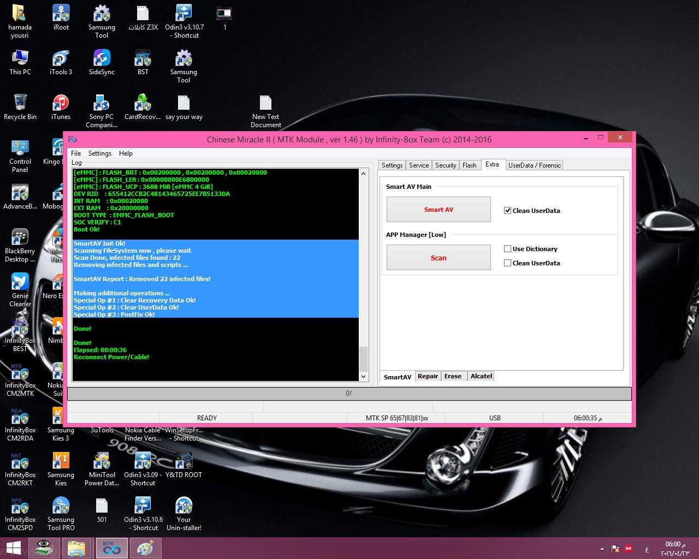This screenshot has height=559, width=699.
Task: Click the MTK Infinity taskbar icon
Action: [x=111, y=549]
